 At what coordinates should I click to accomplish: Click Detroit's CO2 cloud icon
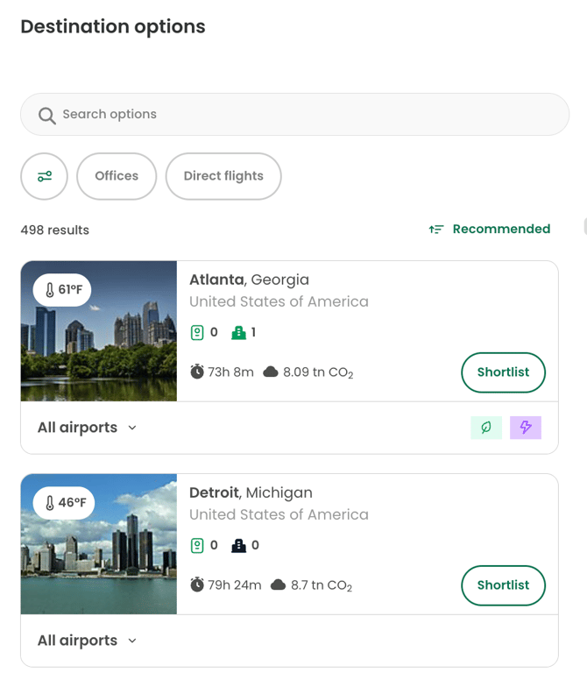pos(279,585)
